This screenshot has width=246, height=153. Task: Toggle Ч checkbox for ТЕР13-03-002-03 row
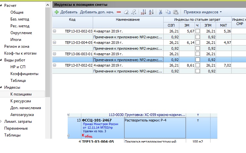pos(198,31)
